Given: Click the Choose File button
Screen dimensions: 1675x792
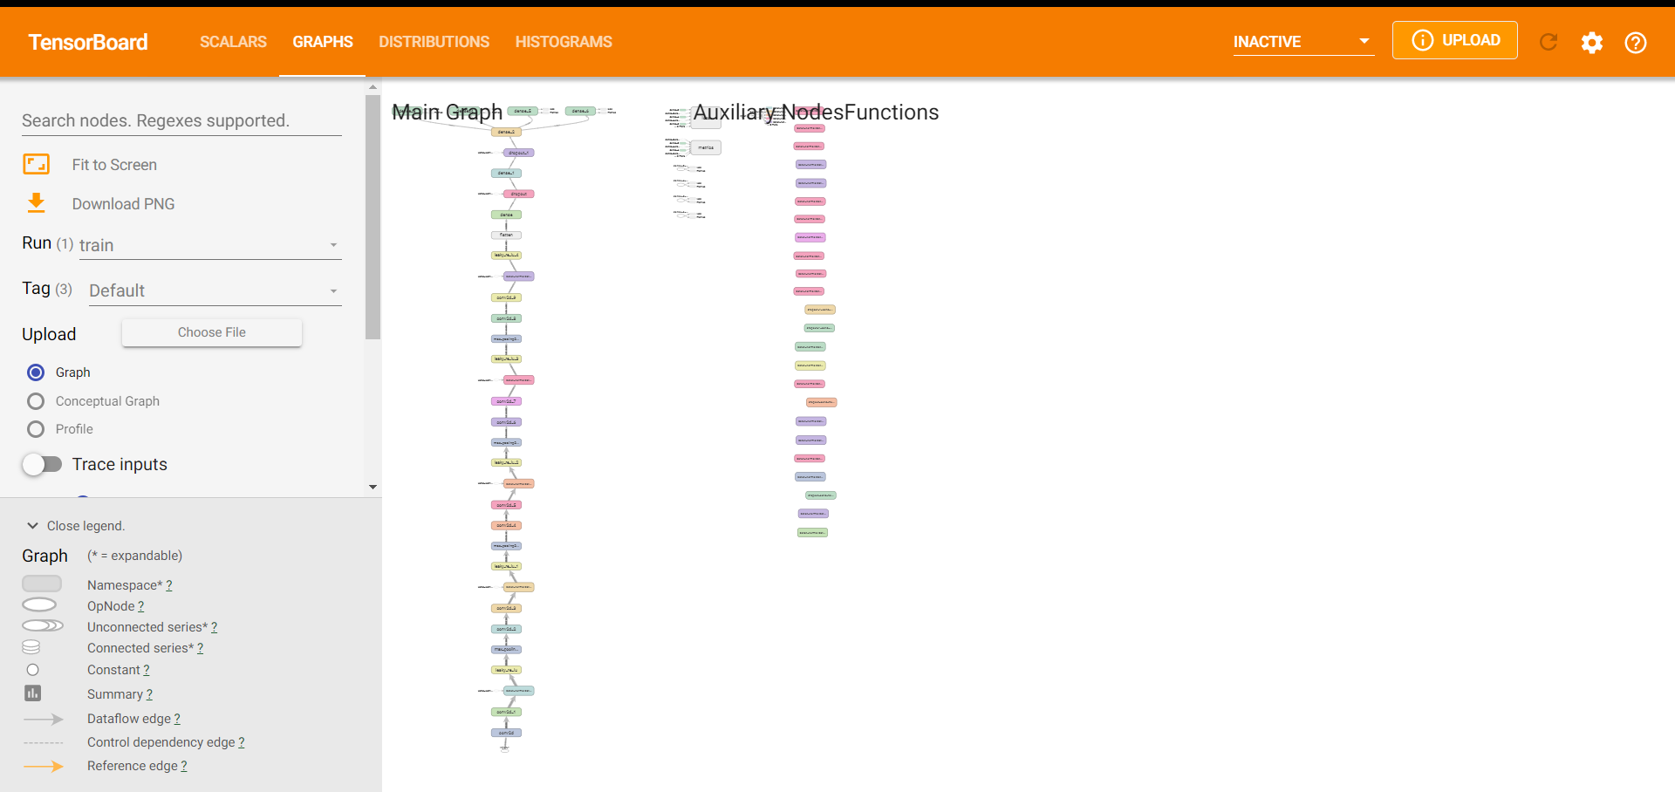Looking at the screenshot, I should (x=212, y=332).
